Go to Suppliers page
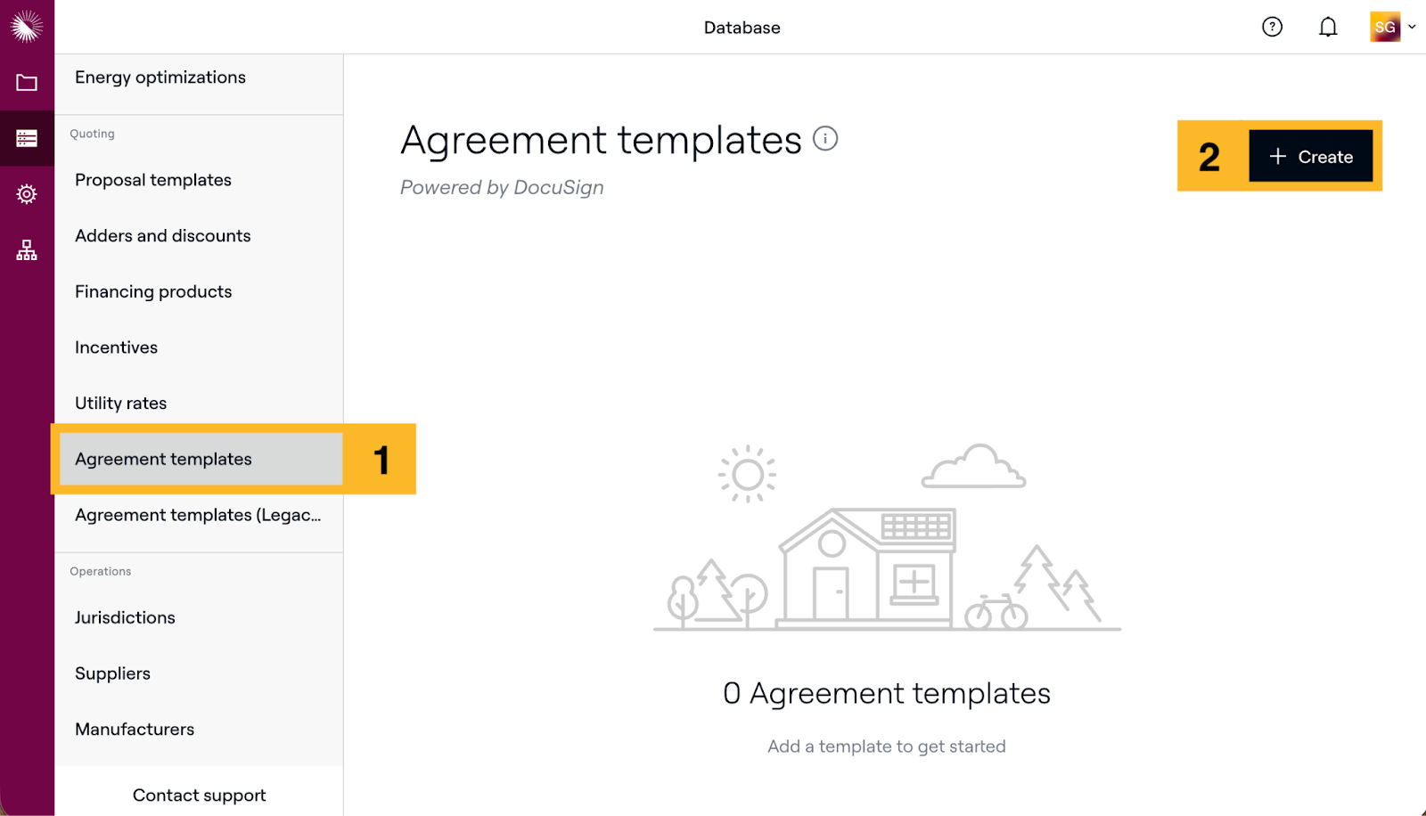The width and height of the screenshot is (1426, 816). 112,673
